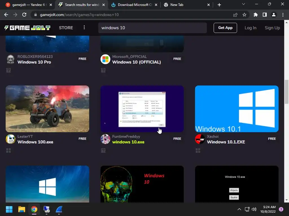
Task: Click the windows 10 search field
Action: tap(152, 28)
